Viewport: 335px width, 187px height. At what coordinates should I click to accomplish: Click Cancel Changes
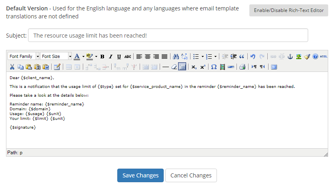[191, 175]
